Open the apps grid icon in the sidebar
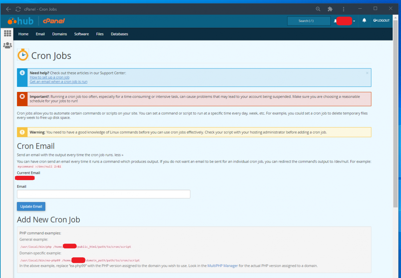The width and height of the screenshot is (401, 278). (x=7, y=33)
